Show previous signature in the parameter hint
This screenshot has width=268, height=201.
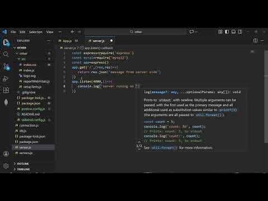(x=139, y=142)
